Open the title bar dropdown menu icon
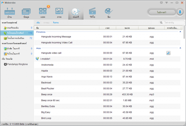 (x=167, y=3)
